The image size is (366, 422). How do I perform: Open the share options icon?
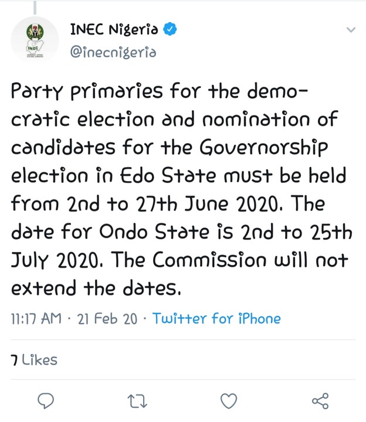pos(320,401)
